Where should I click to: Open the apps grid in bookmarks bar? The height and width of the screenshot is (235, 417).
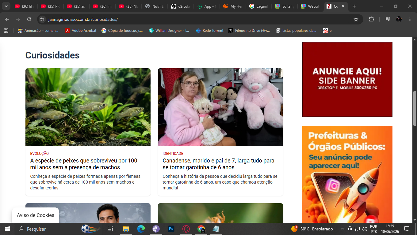(6, 31)
